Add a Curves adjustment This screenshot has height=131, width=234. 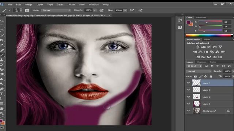[x=209, y=47]
